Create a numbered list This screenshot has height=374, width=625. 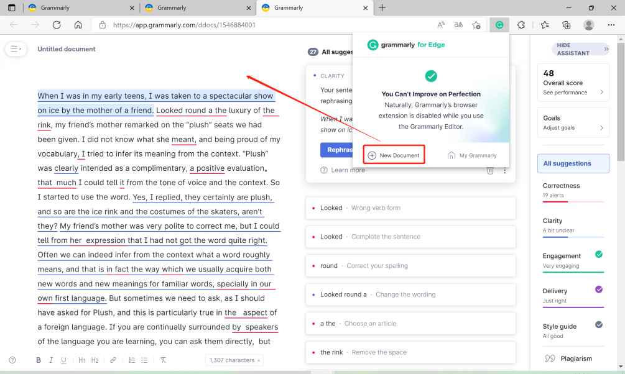(x=131, y=360)
